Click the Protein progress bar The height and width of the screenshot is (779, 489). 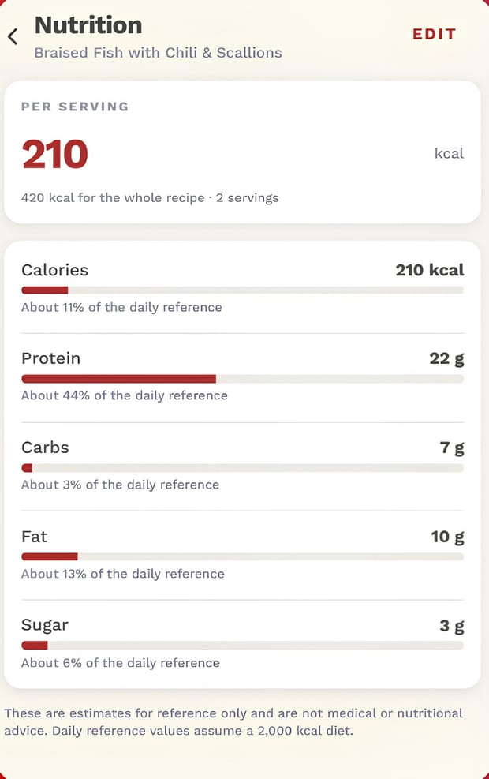pos(242,379)
